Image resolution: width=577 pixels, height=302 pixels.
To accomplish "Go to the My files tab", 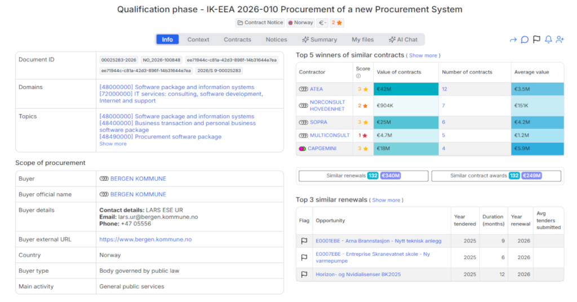I will tap(362, 39).
